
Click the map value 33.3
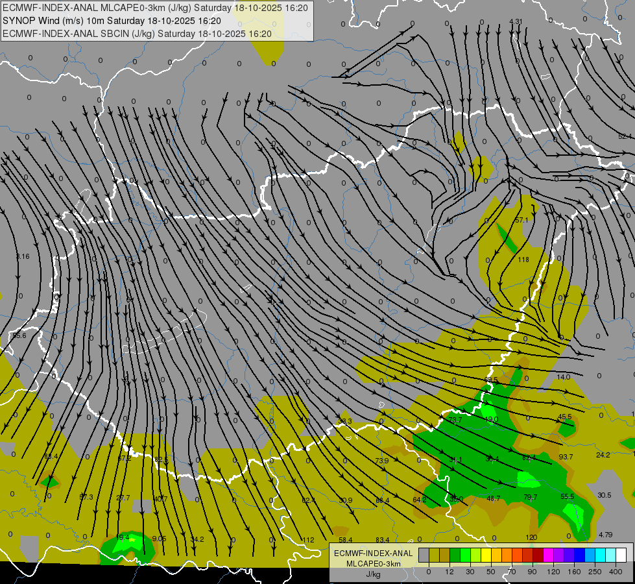pos(345,422)
